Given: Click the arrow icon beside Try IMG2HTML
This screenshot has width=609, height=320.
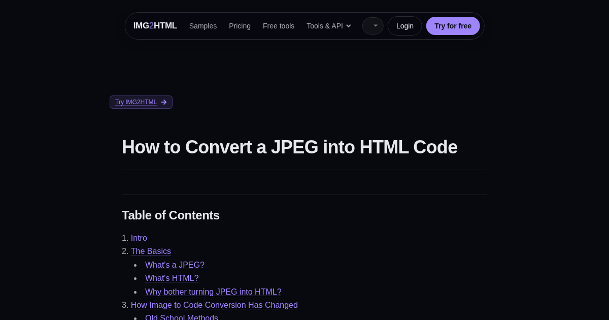Looking at the screenshot, I should pos(164,102).
